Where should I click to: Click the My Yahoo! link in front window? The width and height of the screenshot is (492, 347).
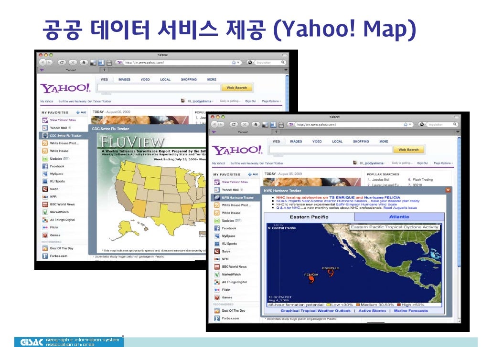click(219, 163)
